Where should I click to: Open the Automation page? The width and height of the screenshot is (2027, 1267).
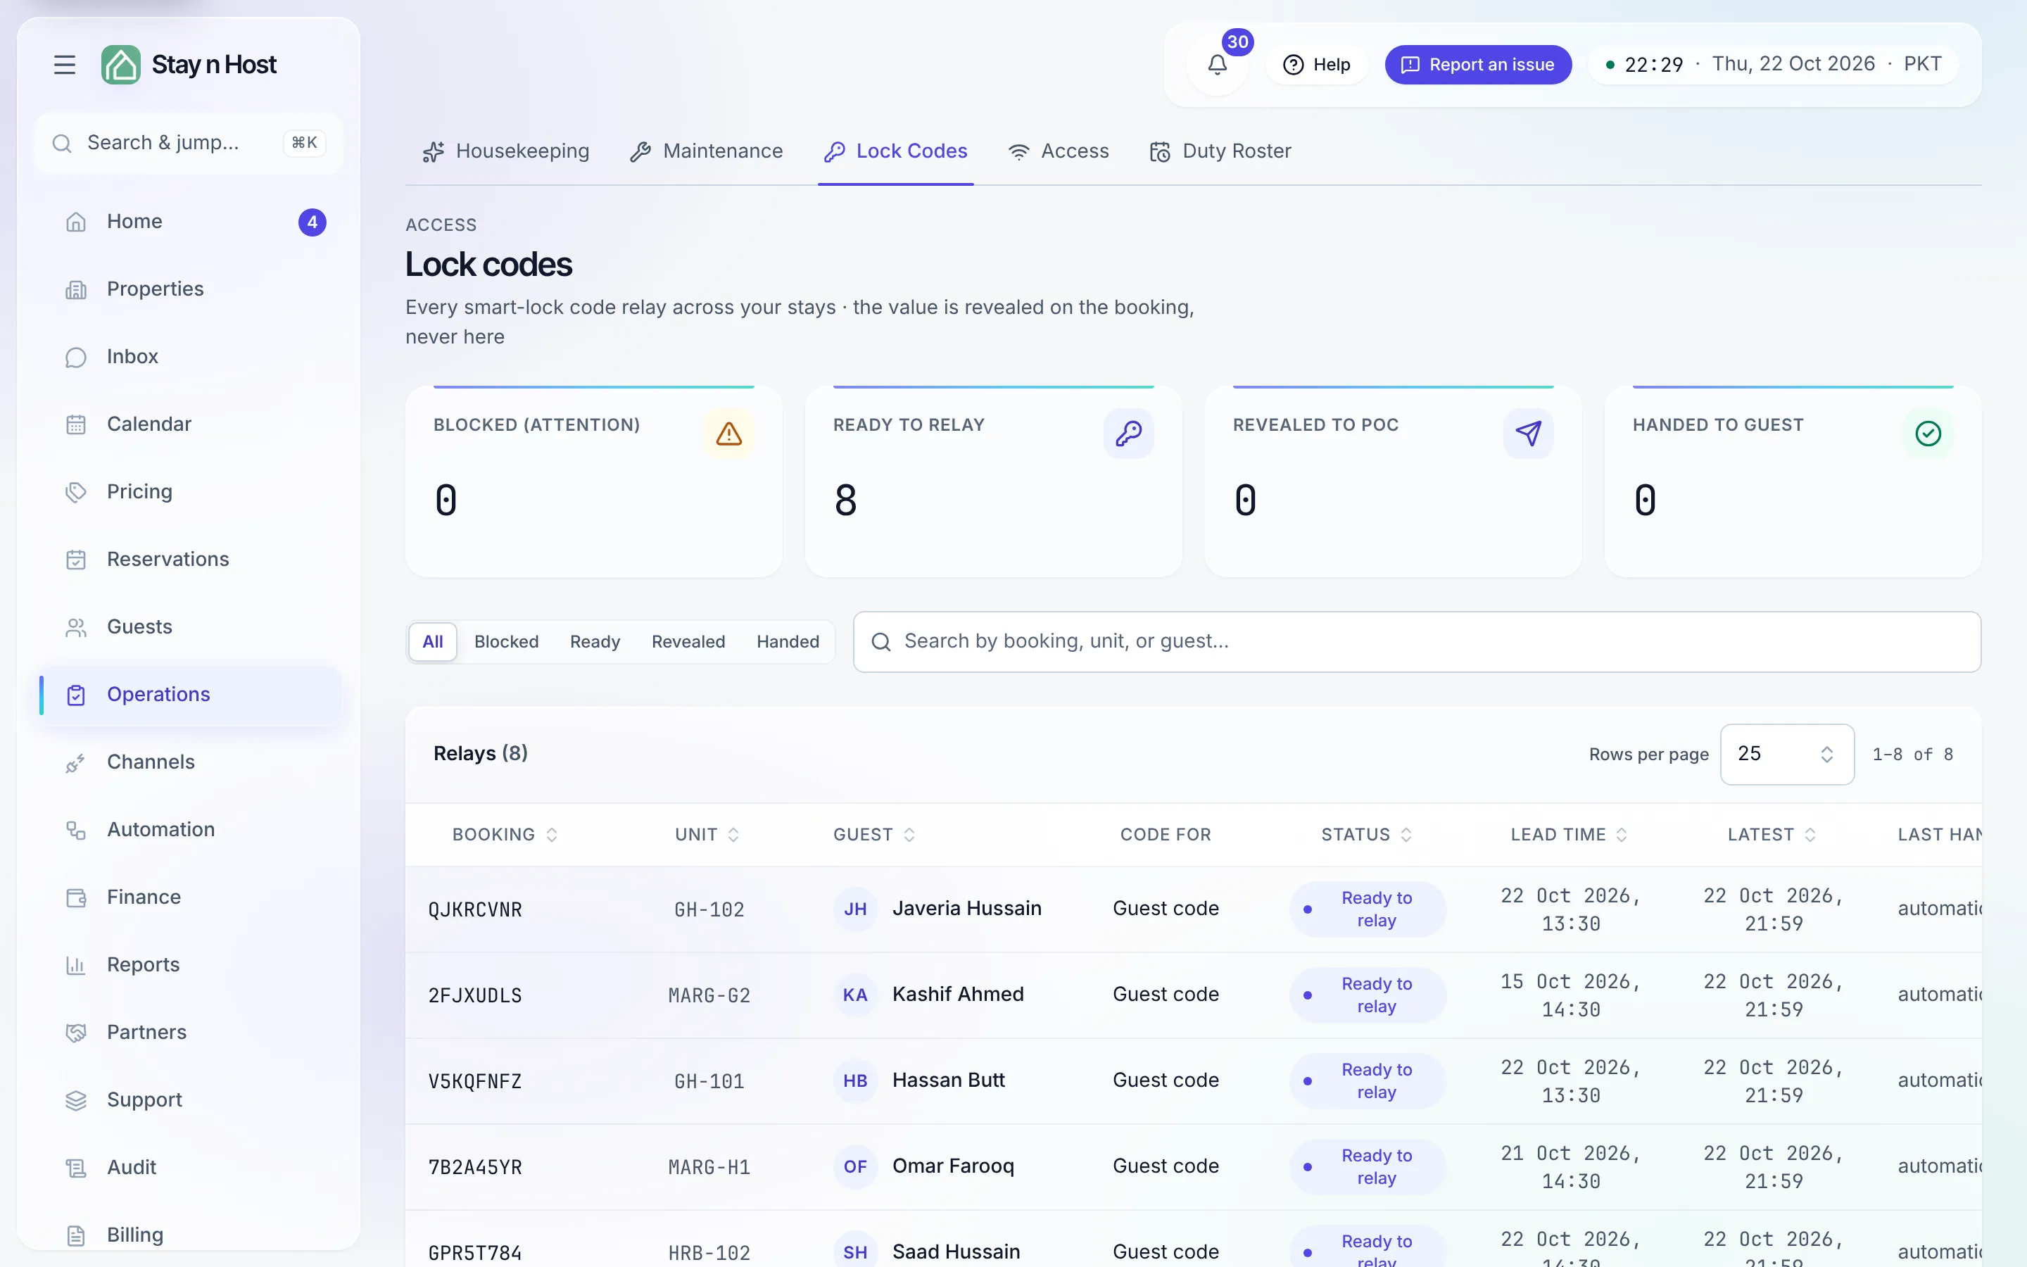pyautogui.click(x=191, y=831)
